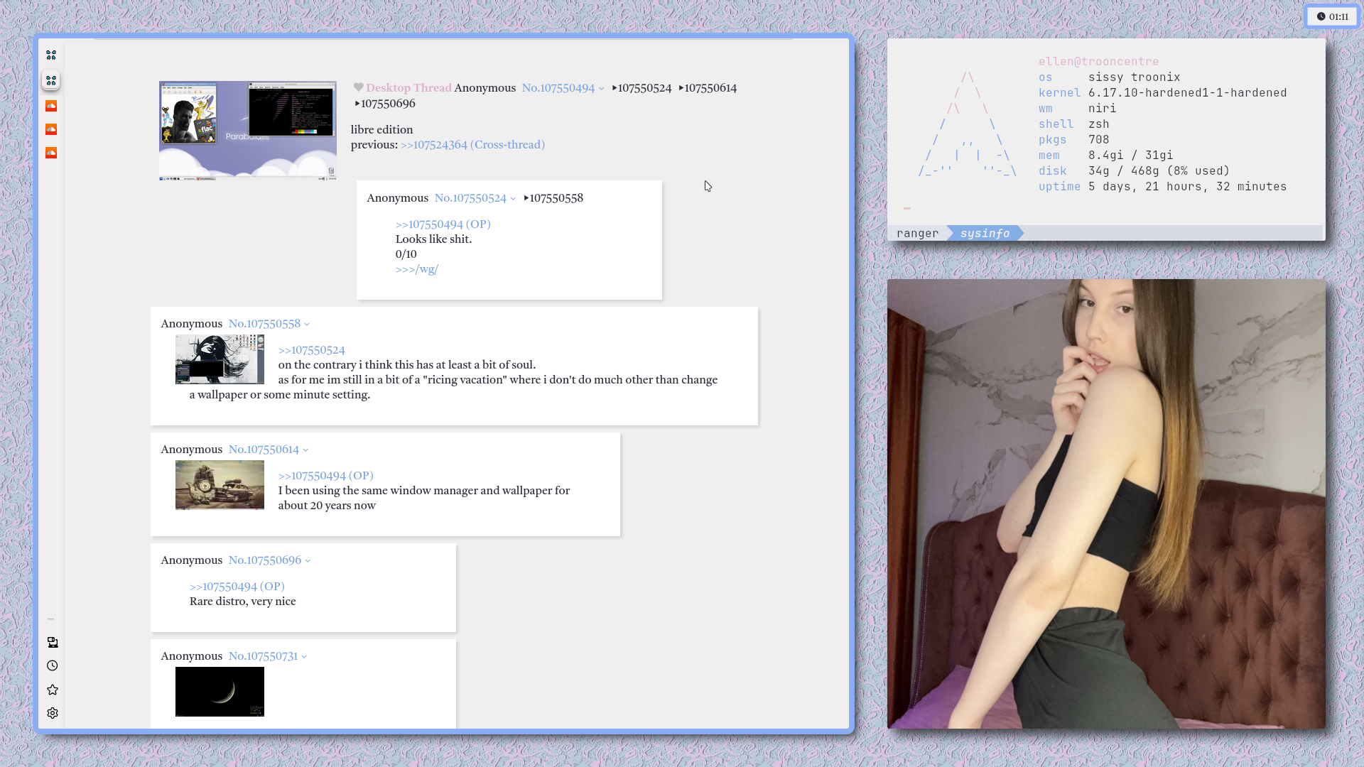Viewport: 1364px width, 767px height.
Task: Expand menu arrow next to No.107550614
Action: pos(305,450)
